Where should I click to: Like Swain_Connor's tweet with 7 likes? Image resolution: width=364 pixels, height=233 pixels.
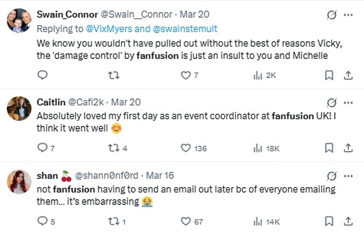pyautogui.click(x=185, y=74)
